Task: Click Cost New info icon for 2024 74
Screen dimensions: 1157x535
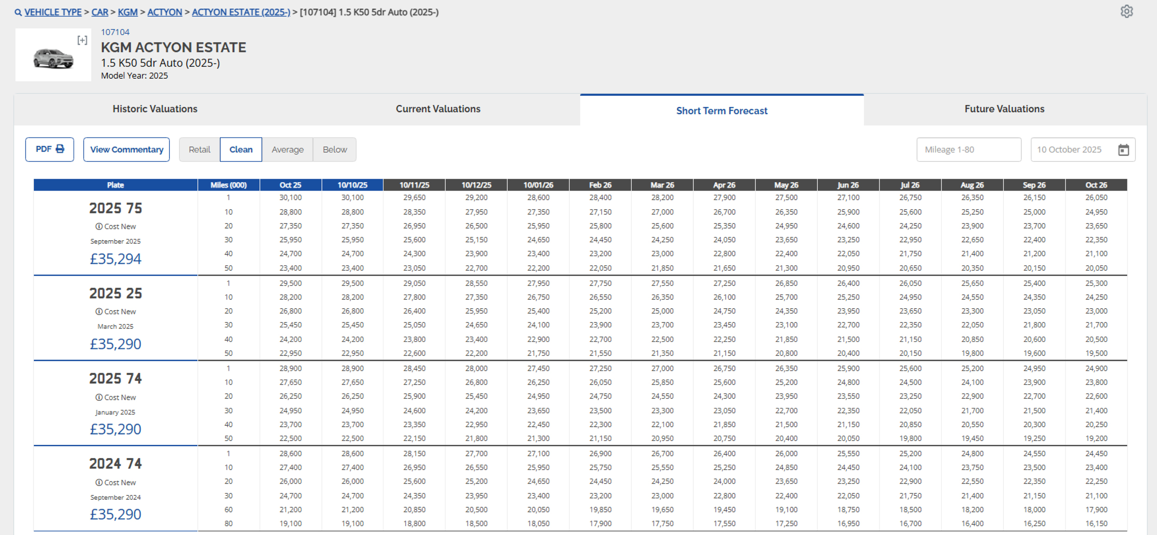Action: pyautogui.click(x=99, y=482)
